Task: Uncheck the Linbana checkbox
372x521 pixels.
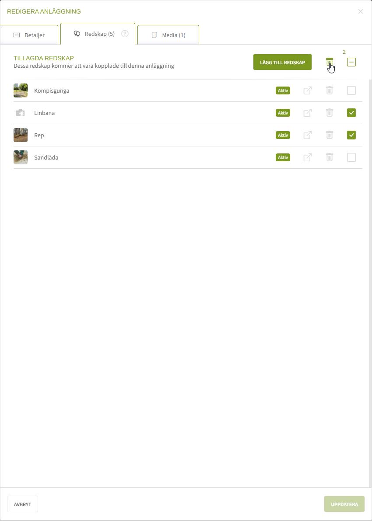Action: pos(351,113)
